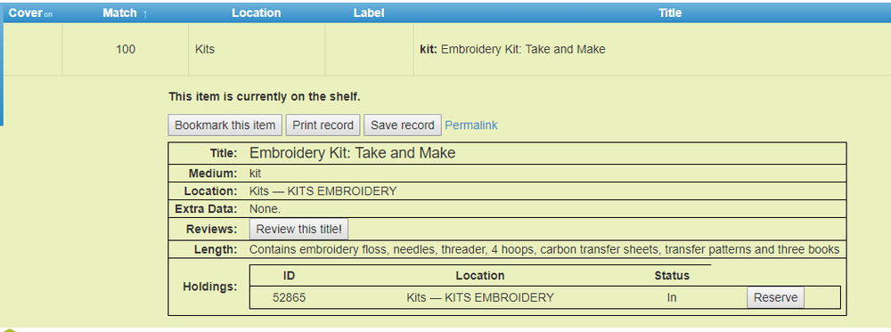The height and width of the screenshot is (332, 891).
Task: Click the 'kit: Embroidery Kit: Take and Make' result title
Action: point(512,49)
